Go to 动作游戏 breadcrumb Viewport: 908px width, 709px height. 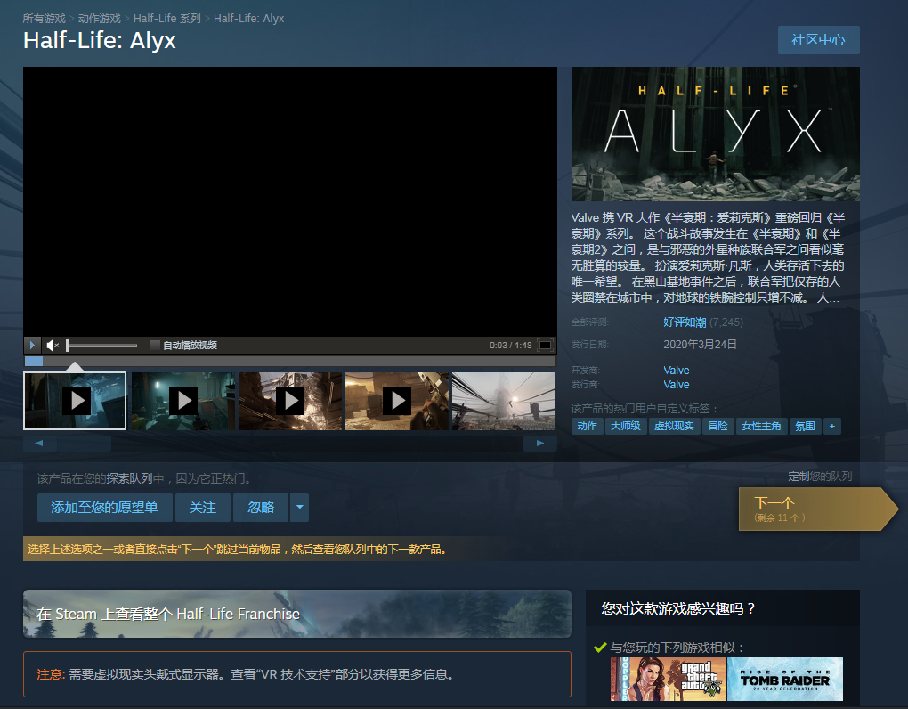coord(99,19)
